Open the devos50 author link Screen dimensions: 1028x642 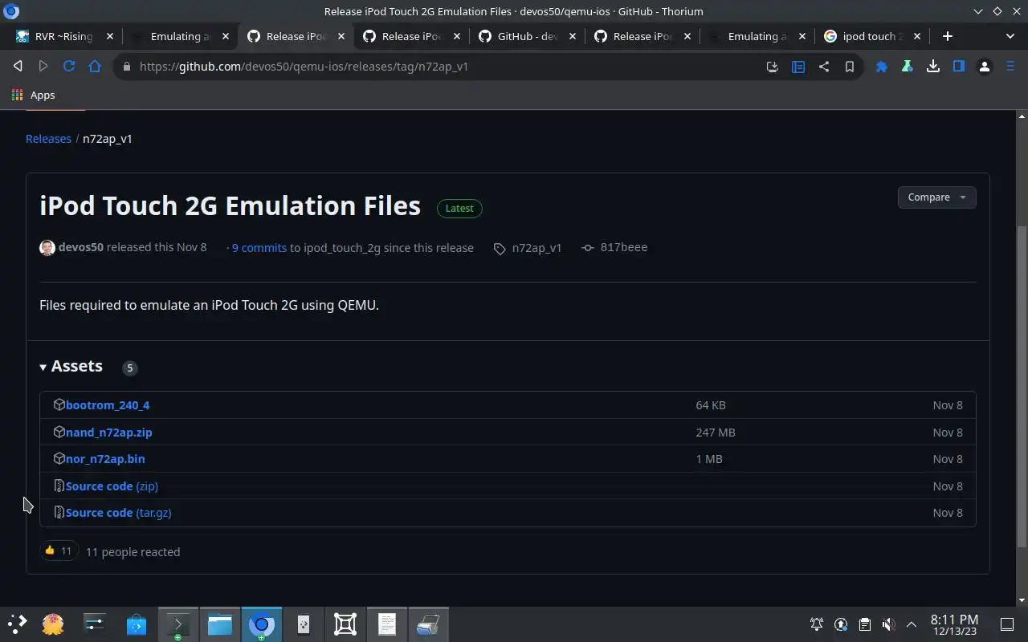click(x=81, y=247)
